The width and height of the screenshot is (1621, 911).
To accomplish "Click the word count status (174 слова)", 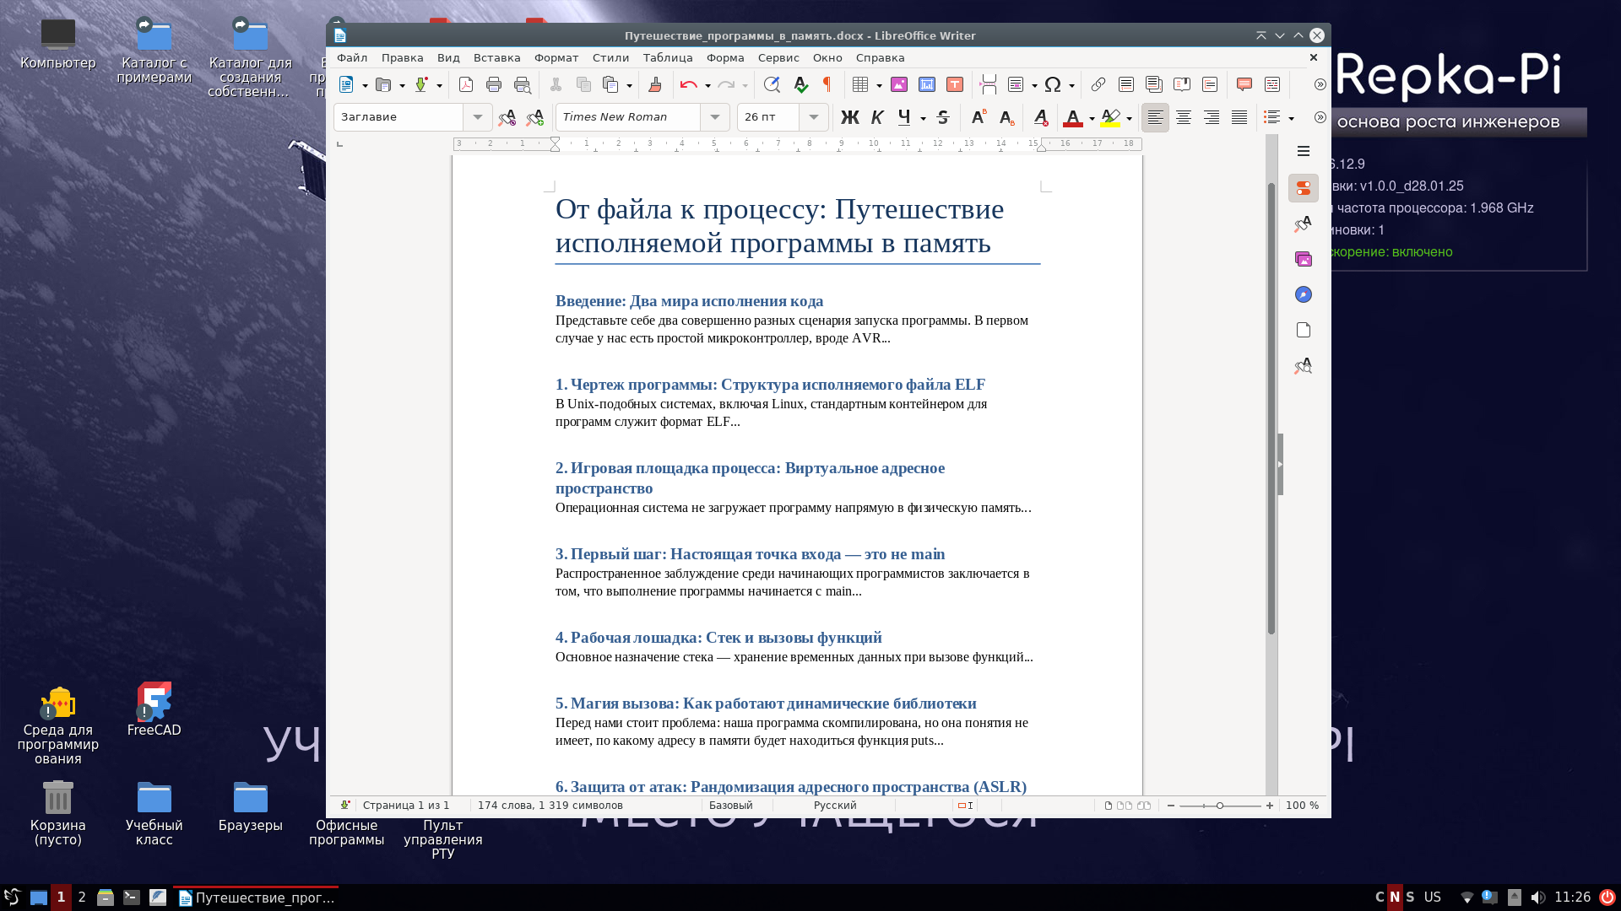I will coord(549,806).
